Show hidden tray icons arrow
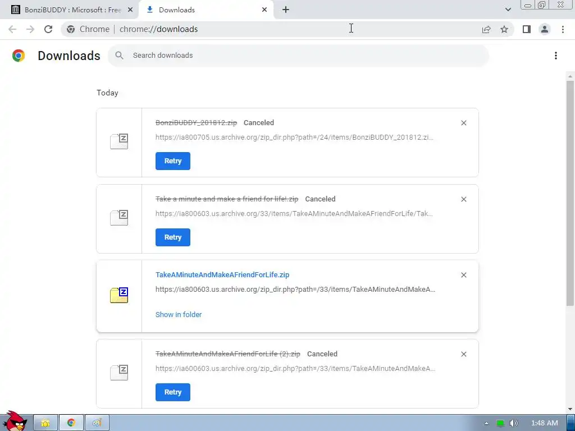575x431 pixels. click(486, 423)
